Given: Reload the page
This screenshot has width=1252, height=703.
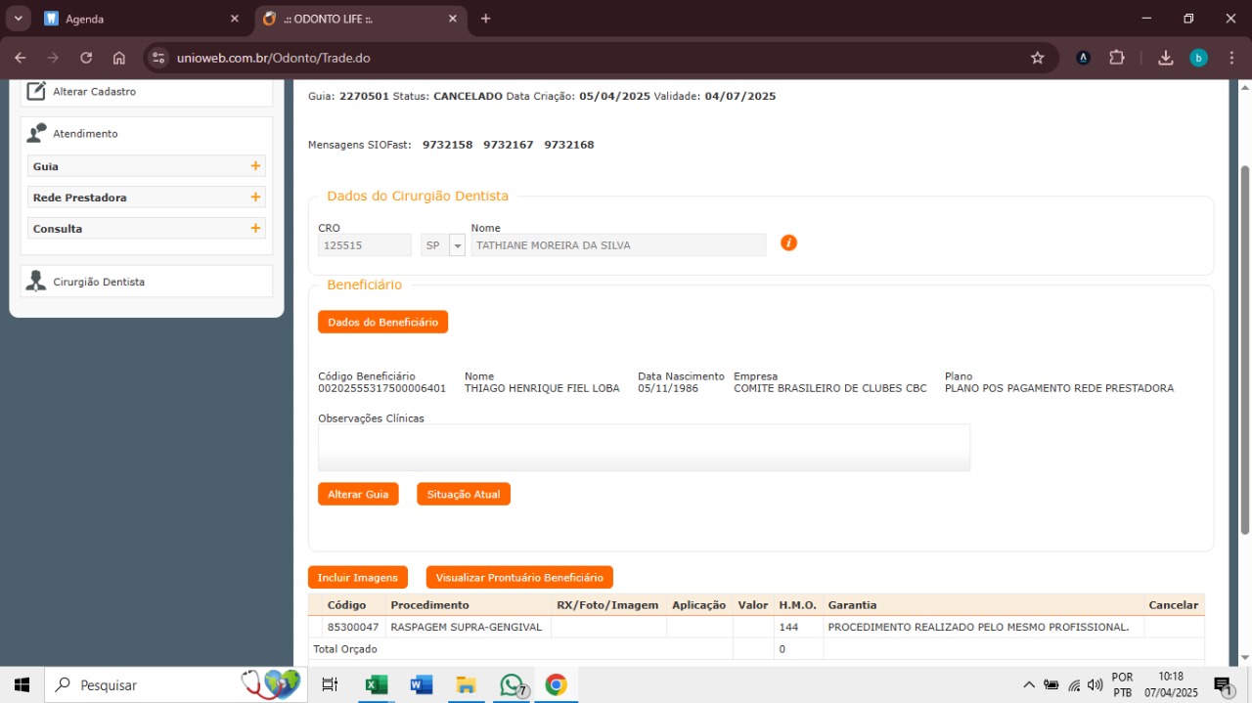Looking at the screenshot, I should coord(86,58).
